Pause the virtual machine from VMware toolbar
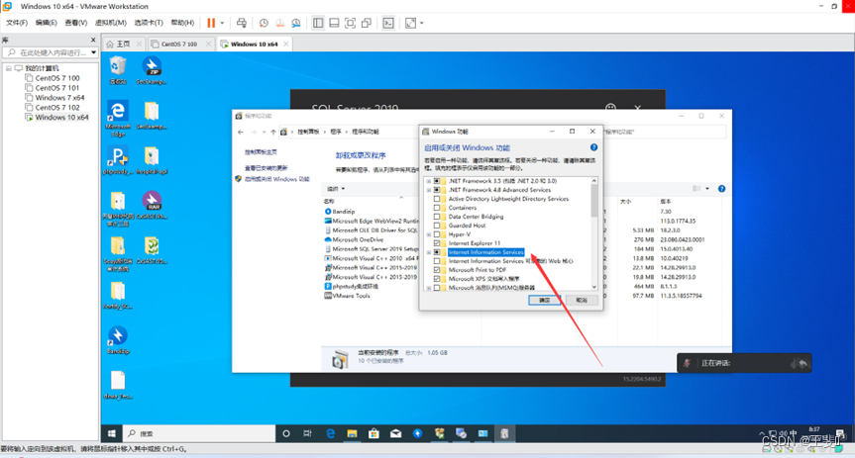 211,23
